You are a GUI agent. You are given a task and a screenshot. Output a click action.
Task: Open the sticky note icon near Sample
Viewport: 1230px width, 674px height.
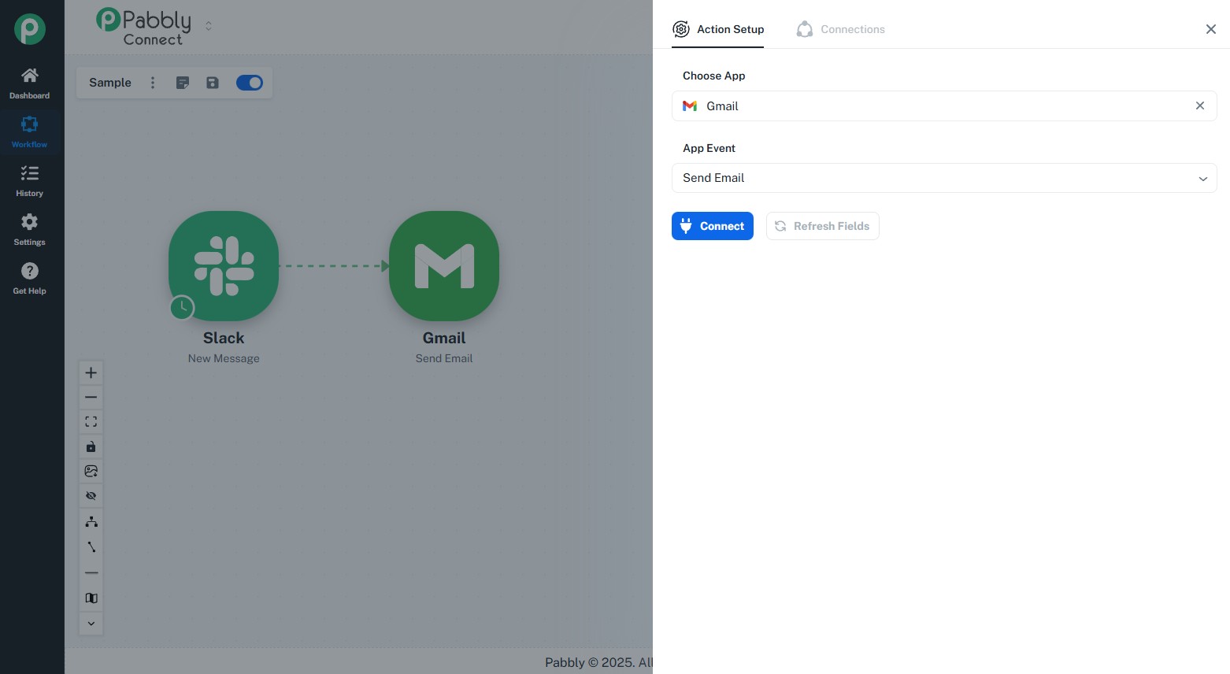(x=183, y=83)
